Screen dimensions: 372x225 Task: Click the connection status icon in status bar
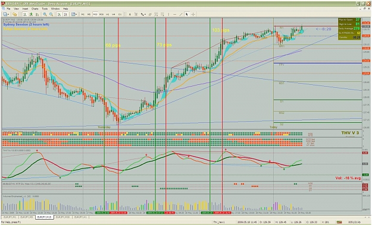[x=339, y=222]
